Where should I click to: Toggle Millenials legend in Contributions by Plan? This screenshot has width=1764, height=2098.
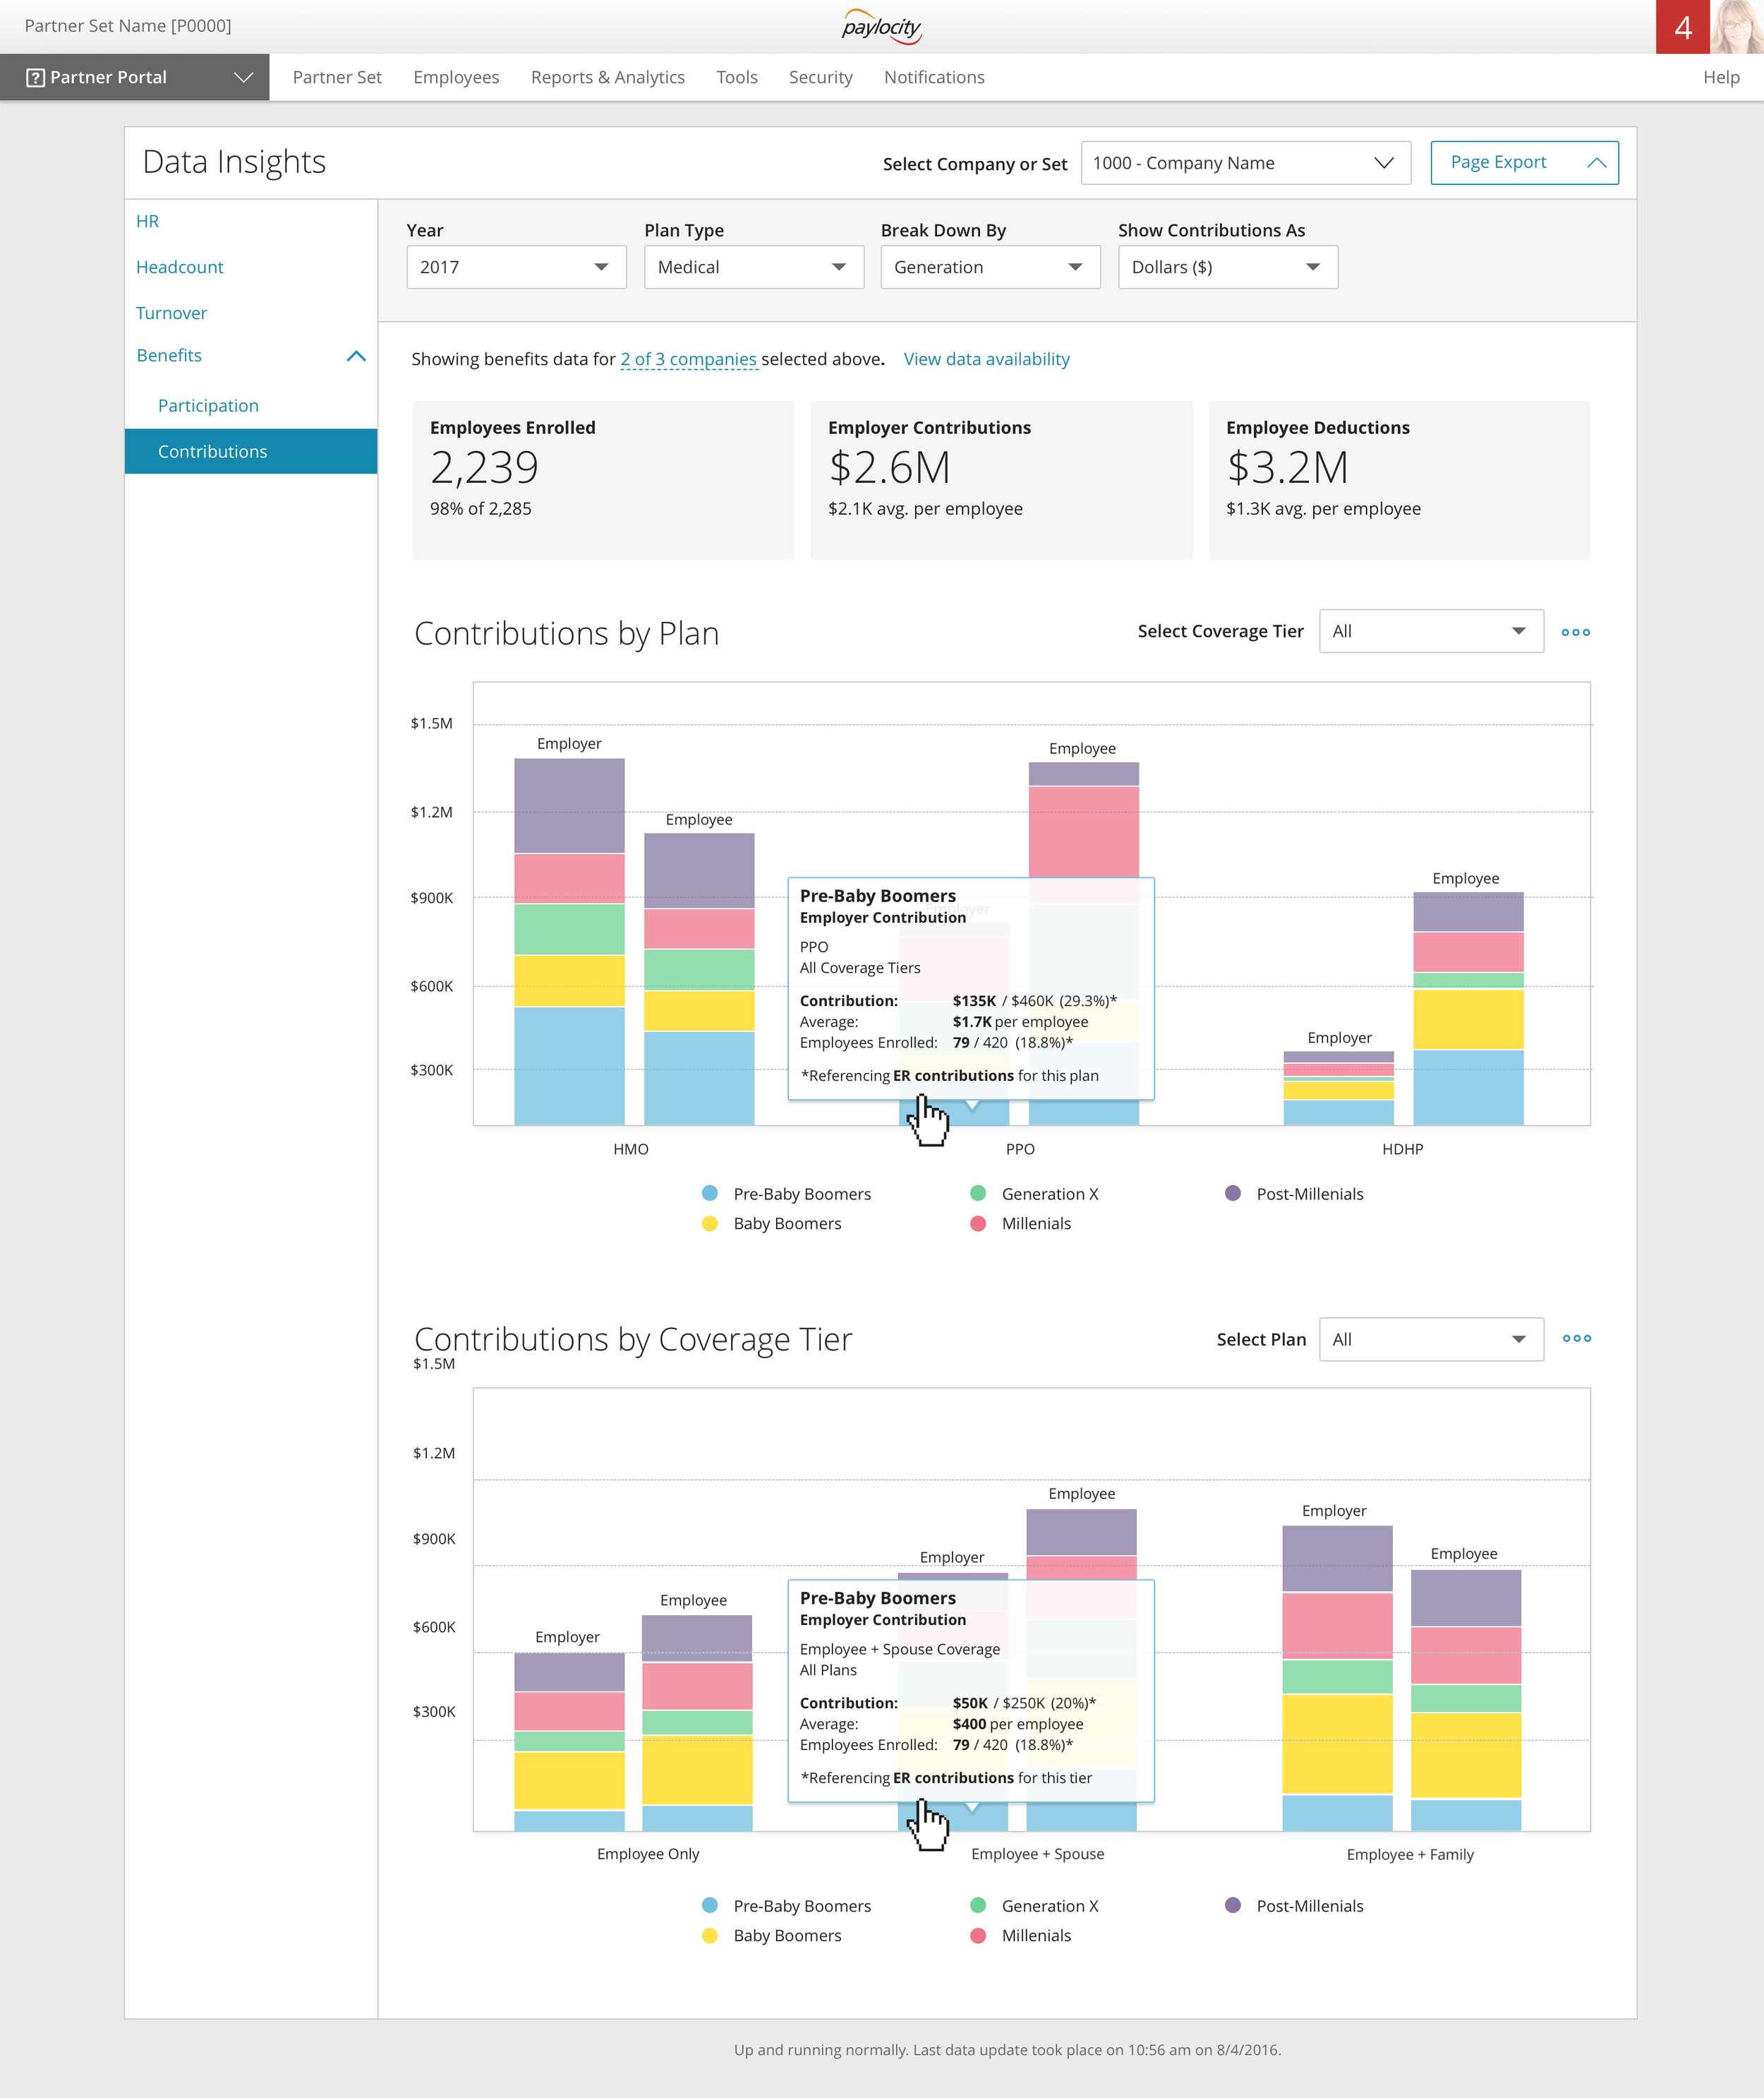tap(1020, 1223)
